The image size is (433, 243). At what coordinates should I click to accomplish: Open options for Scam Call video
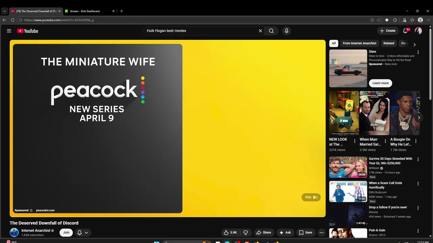(418, 184)
